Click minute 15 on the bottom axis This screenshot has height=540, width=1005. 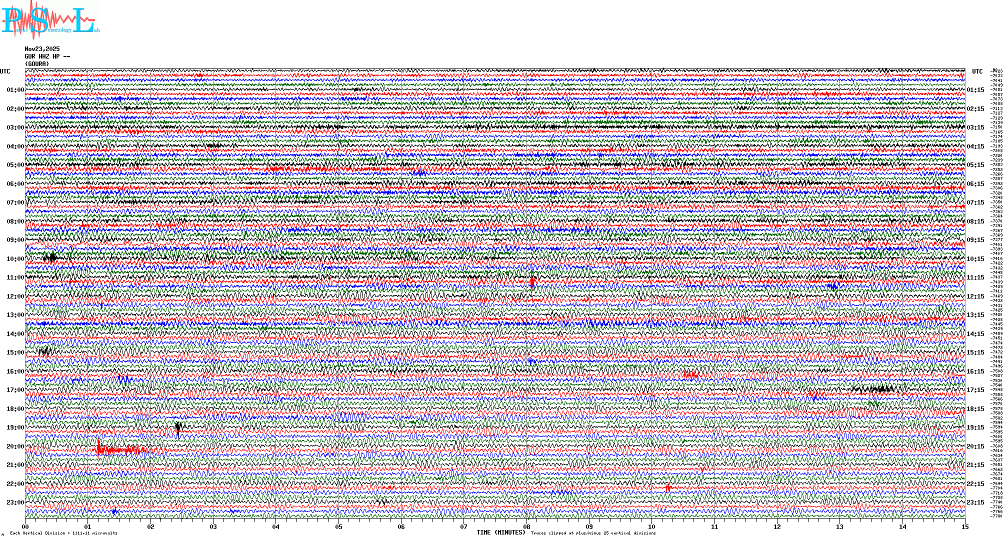pyautogui.click(x=964, y=527)
